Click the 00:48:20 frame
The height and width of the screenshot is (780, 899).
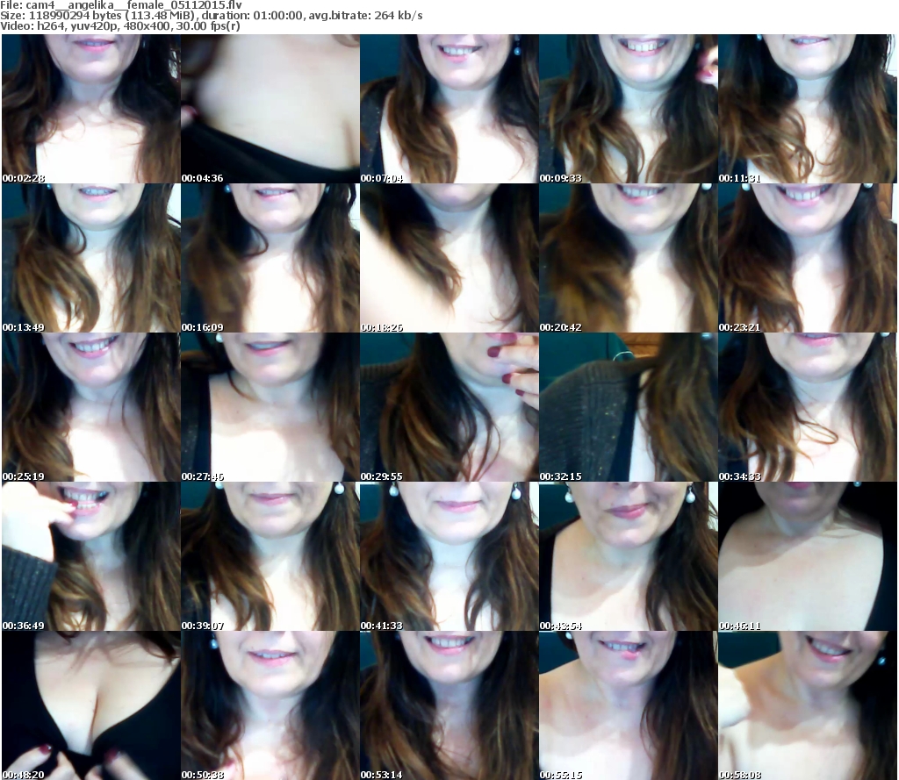pos(90,705)
